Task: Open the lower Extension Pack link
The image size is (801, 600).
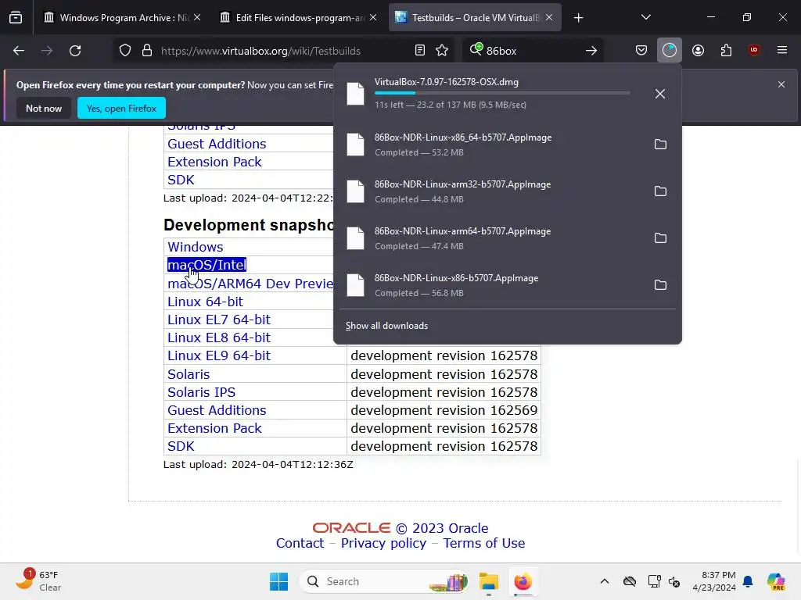Action: point(214,428)
